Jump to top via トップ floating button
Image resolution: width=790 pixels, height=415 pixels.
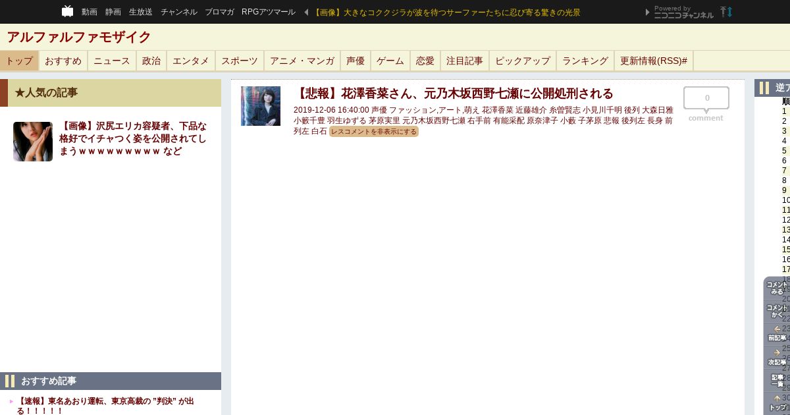click(777, 403)
